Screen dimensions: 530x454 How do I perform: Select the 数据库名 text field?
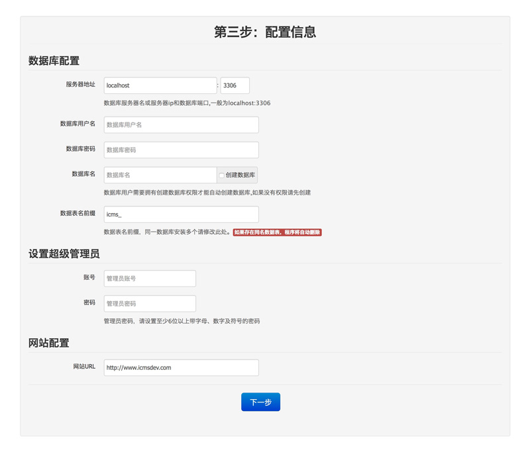click(160, 175)
